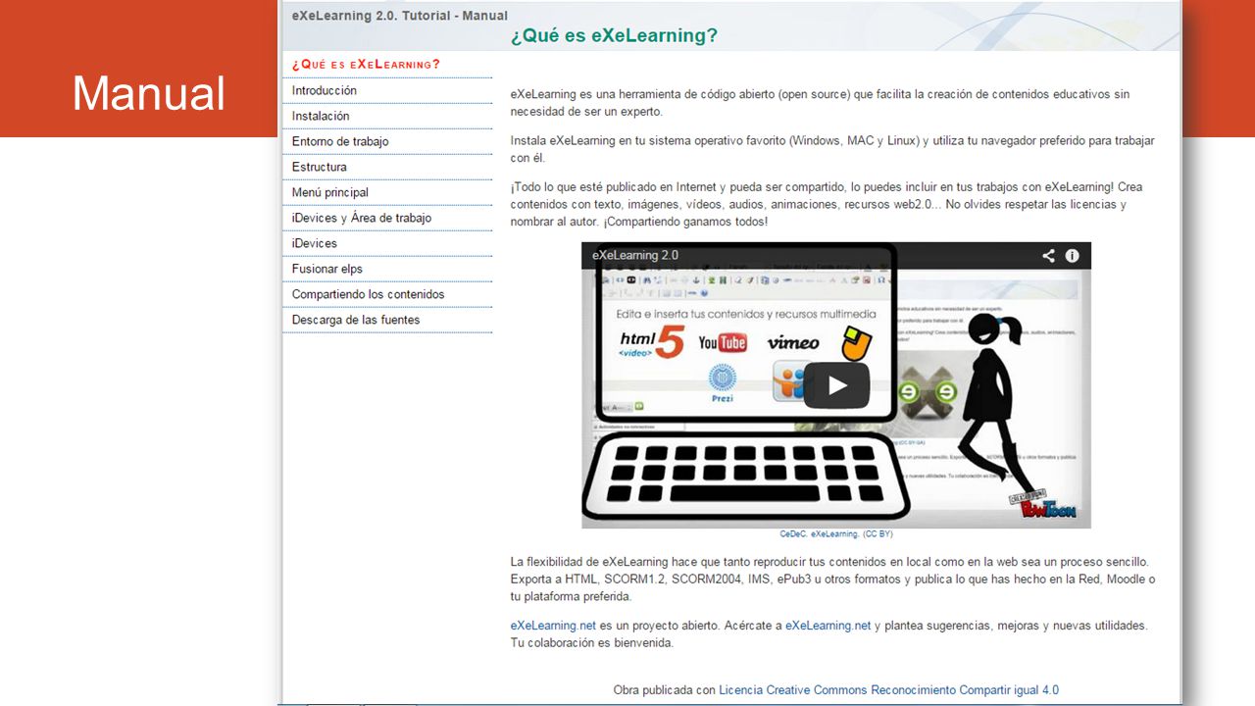Open eXeLearning.net link before 'es un proyecto abierto'
The height and width of the screenshot is (706, 1255).
pos(553,626)
